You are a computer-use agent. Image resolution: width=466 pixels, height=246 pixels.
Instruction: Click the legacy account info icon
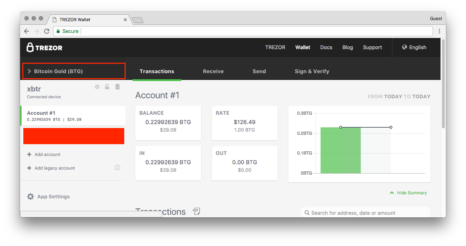pos(117,167)
